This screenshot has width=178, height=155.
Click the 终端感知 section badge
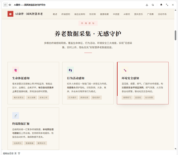88,23
